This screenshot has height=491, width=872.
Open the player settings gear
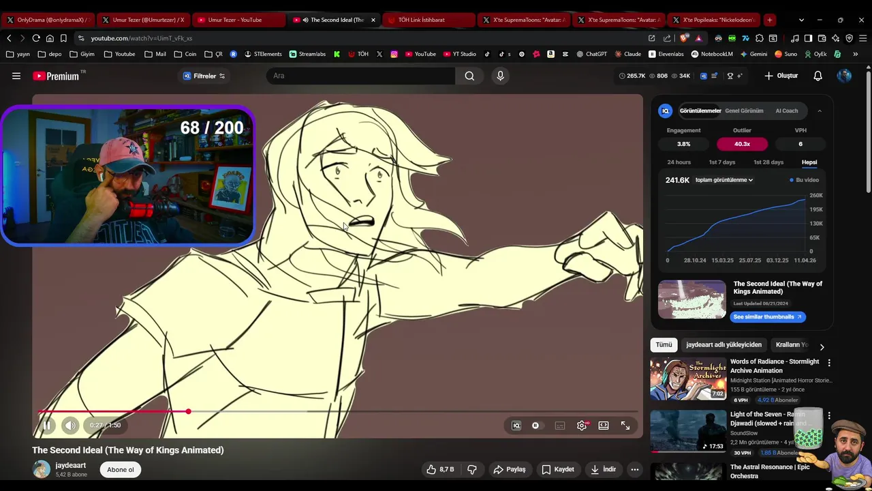[x=582, y=426]
